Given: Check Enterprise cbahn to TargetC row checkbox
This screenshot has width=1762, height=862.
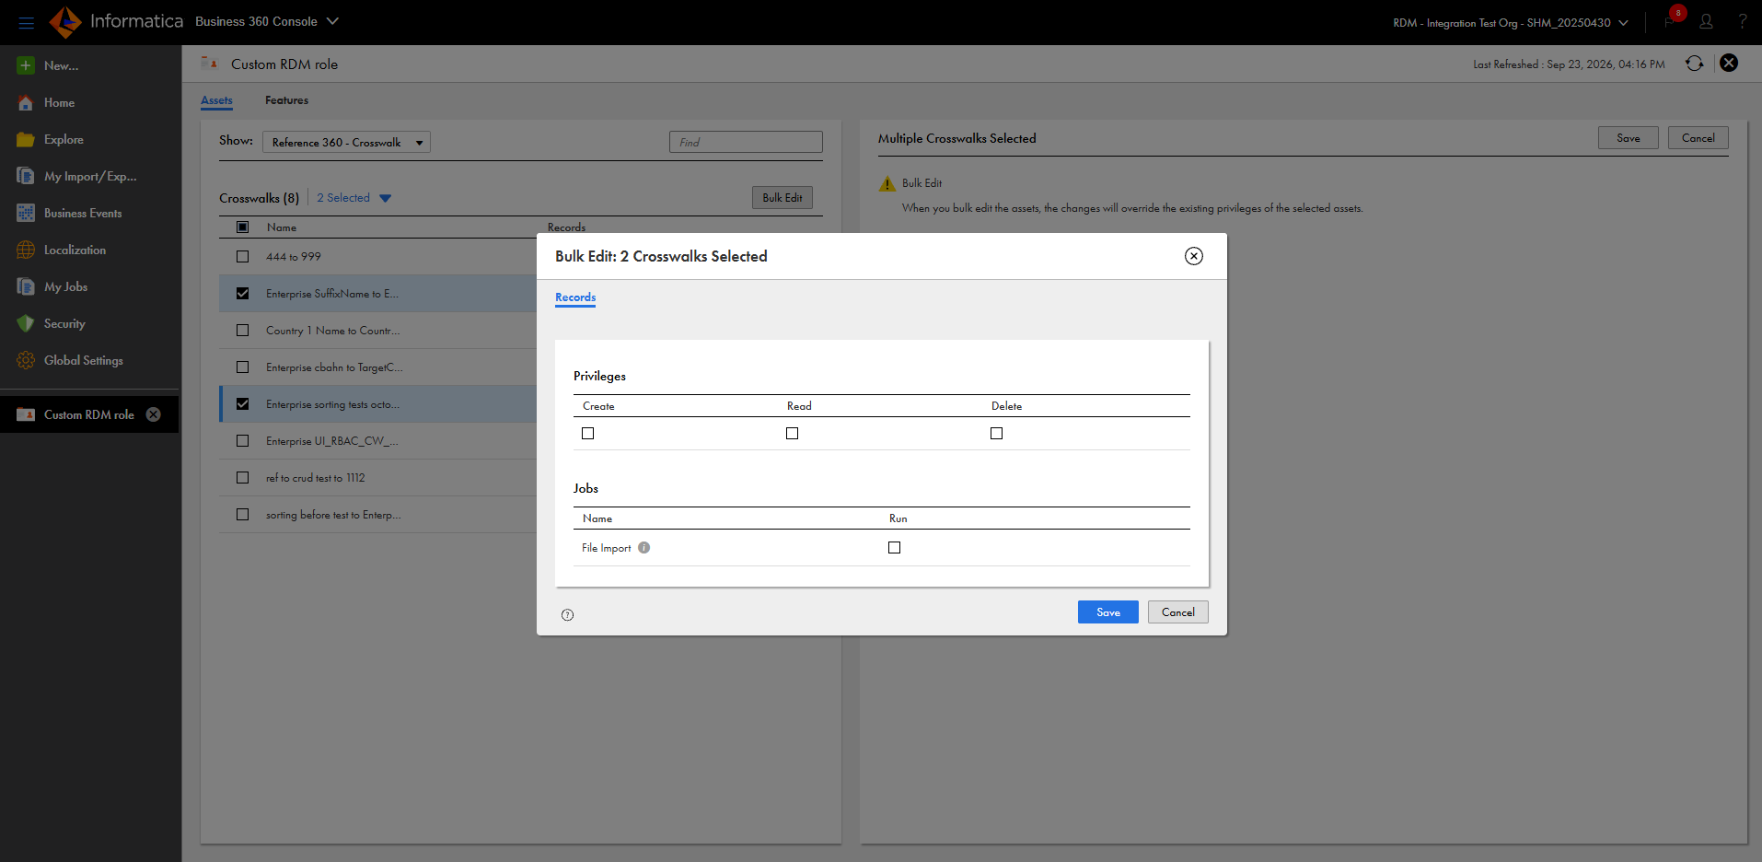Looking at the screenshot, I should coord(243,367).
